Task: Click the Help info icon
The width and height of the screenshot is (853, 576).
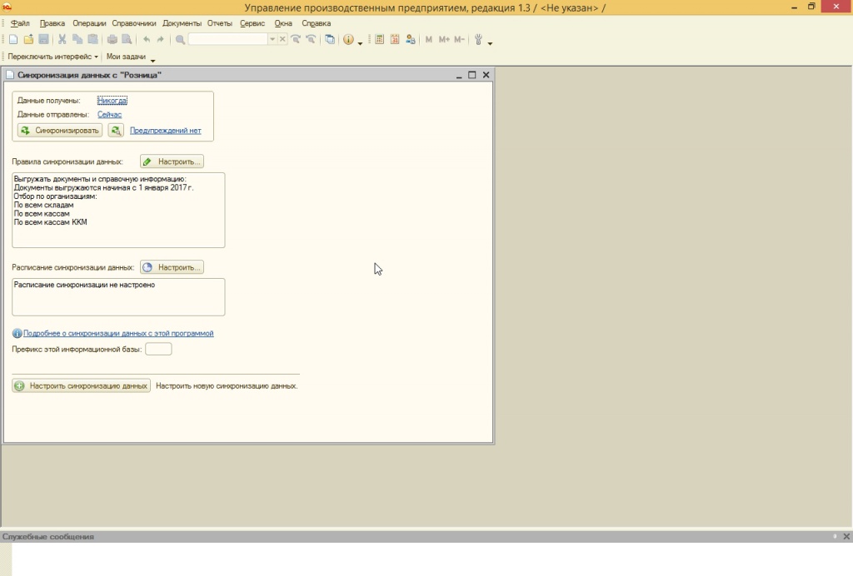Action: (x=348, y=39)
